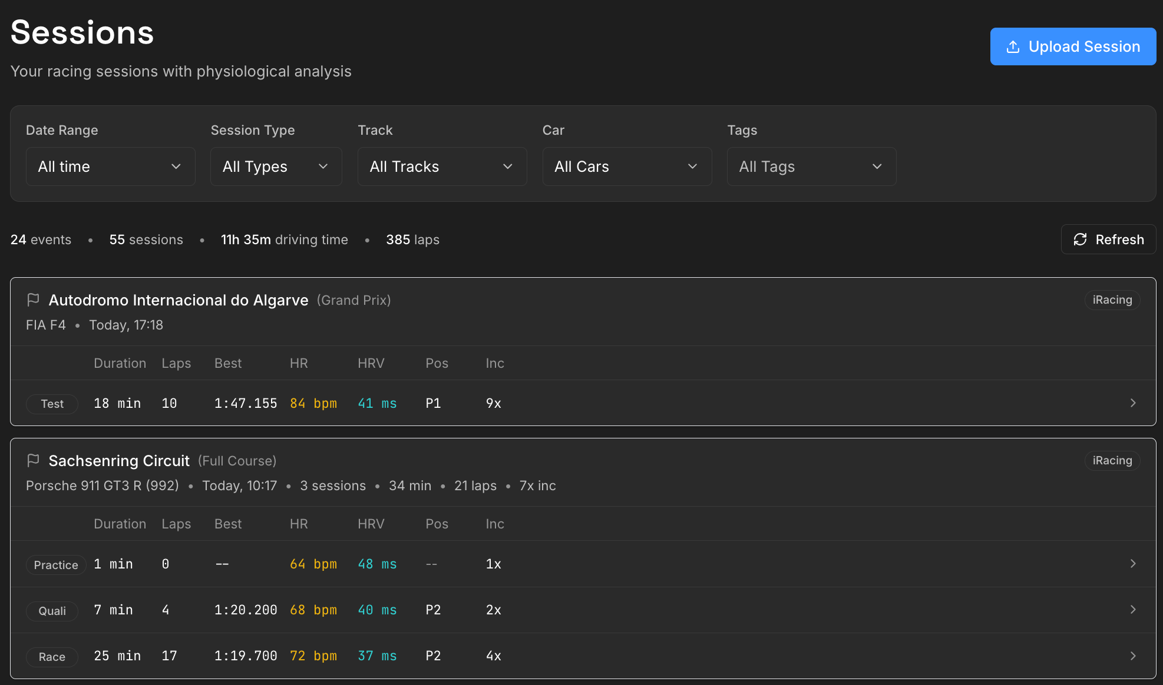Click the 48 ms Practice HRV value

pyautogui.click(x=377, y=564)
